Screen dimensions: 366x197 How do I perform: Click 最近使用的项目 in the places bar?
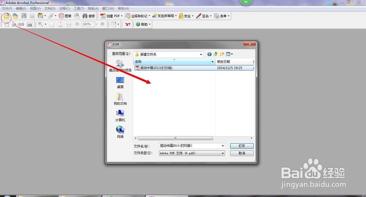point(120,66)
